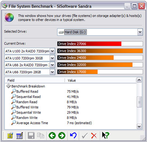This screenshot has height=142, width=147.
Task: Click the Benchmark Breakdown diamond icon
Action: click(x=8, y=86)
